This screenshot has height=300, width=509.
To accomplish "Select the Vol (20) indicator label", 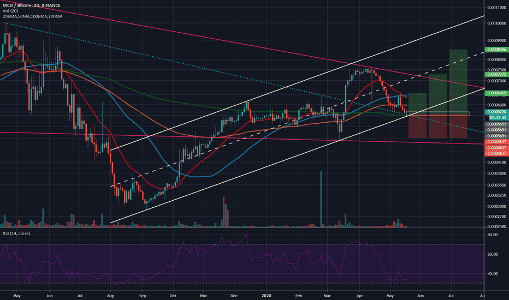I will pos(10,11).
